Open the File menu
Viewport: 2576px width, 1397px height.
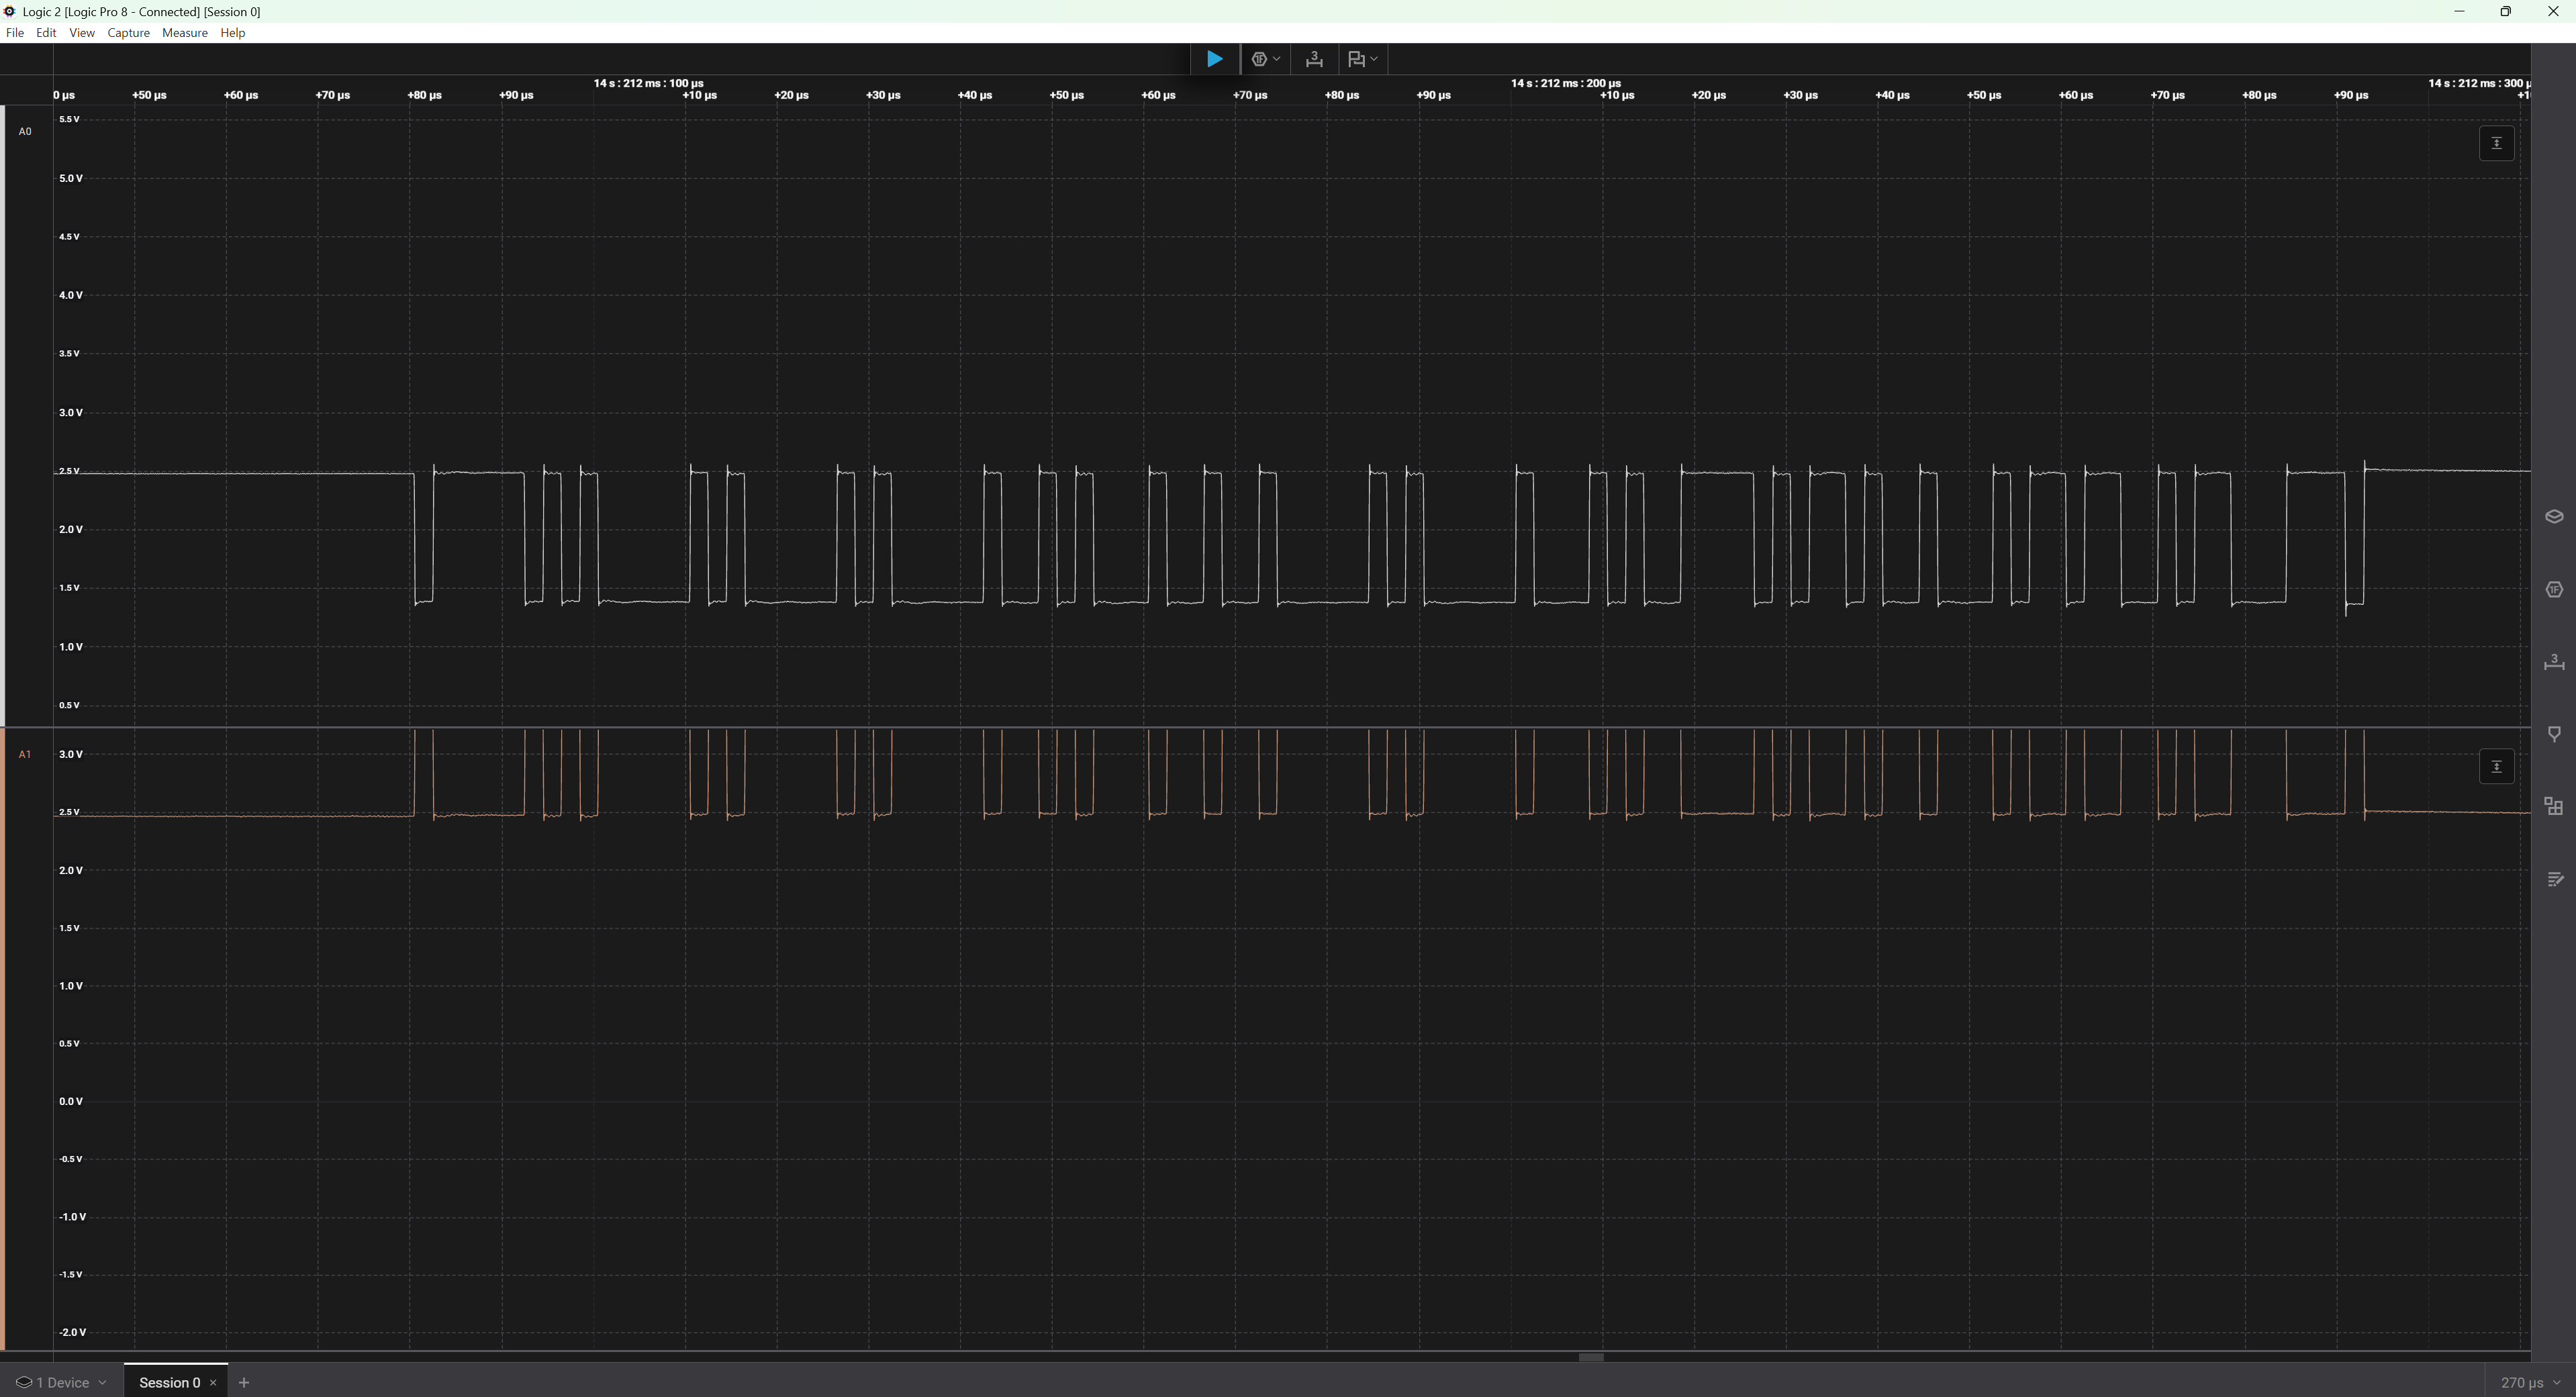(15, 33)
